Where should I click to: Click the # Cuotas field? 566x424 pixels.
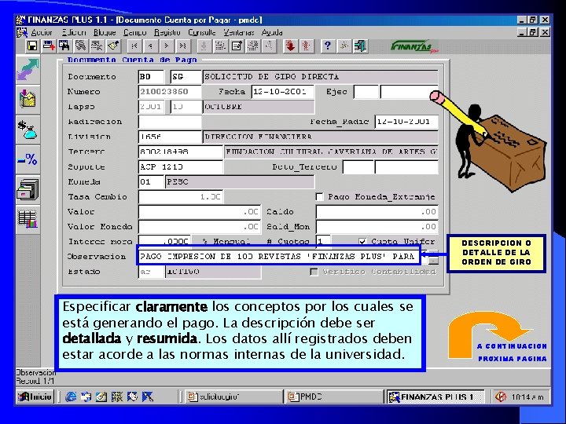click(x=323, y=241)
